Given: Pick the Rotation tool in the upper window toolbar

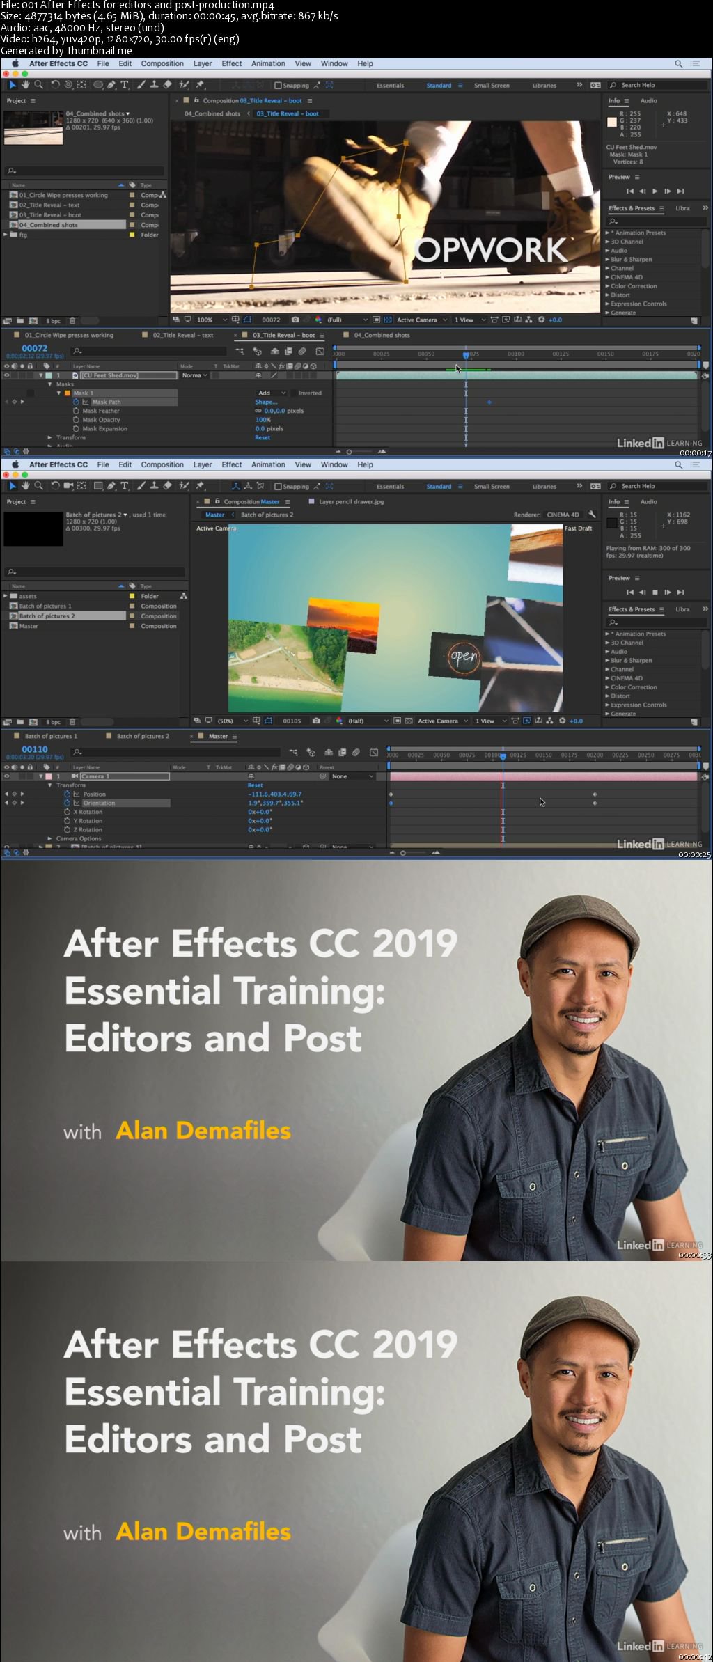Looking at the screenshot, I should point(55,85).
